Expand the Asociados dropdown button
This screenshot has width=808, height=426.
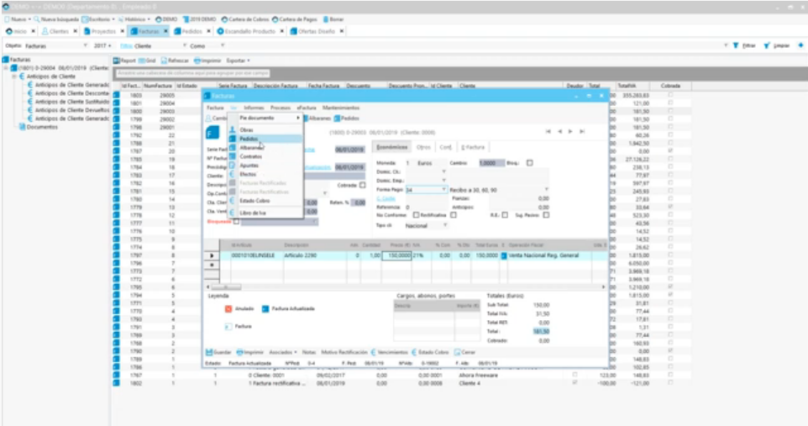point(282,352)
